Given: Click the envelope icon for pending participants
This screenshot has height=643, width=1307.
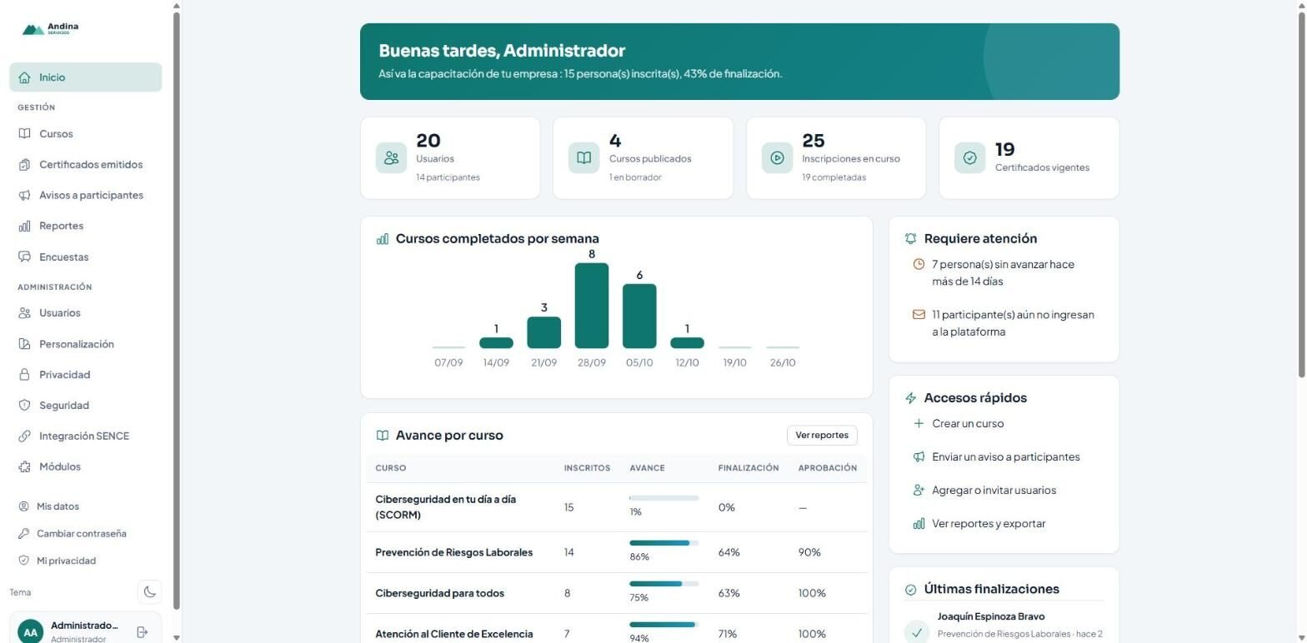Looking at the screenshot, I should tap(919, 315).
